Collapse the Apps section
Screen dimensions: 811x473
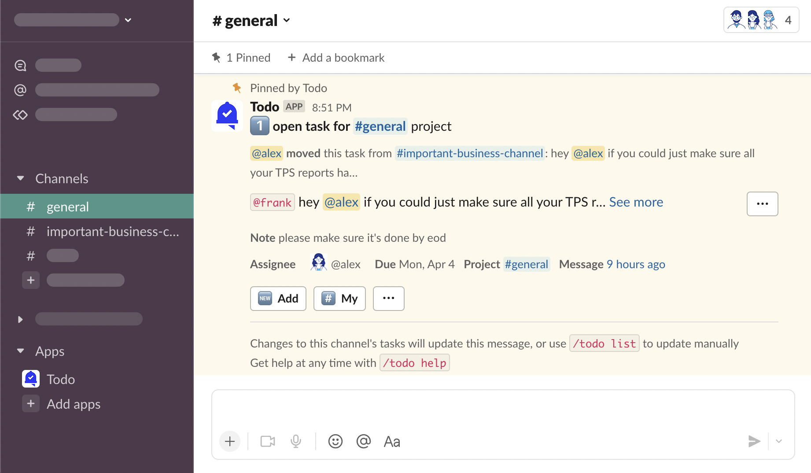(20, 351)
